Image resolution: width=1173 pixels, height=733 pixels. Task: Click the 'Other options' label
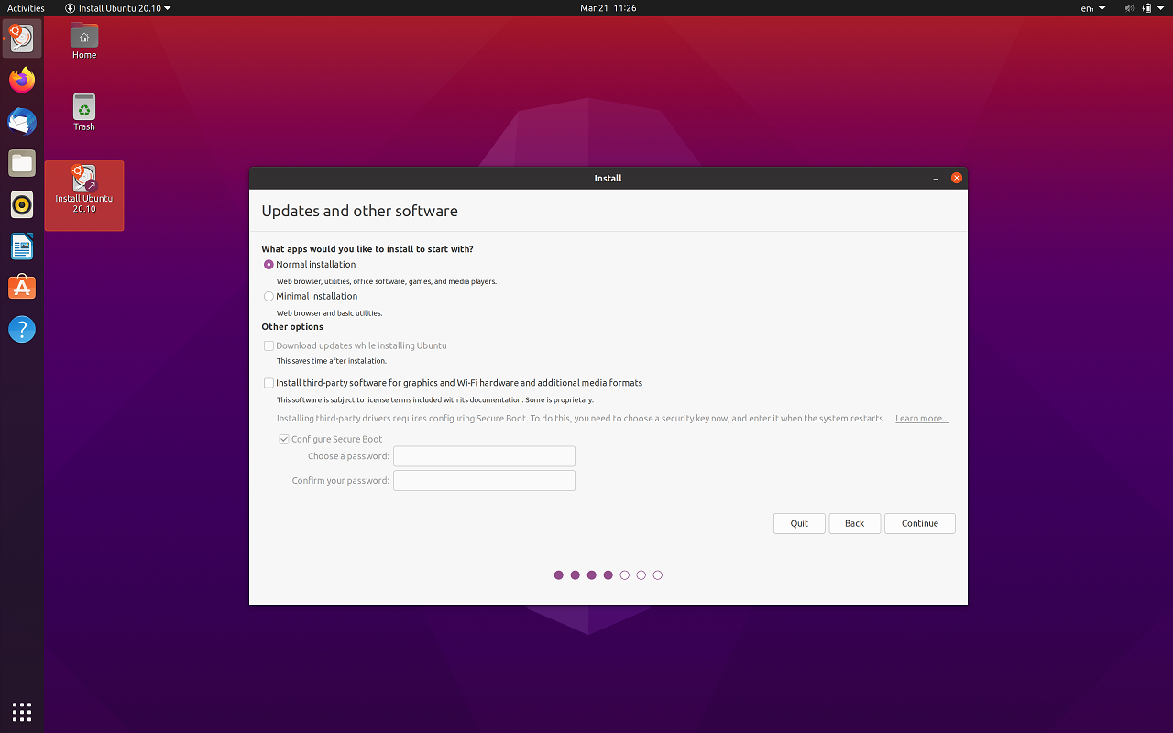click(x=292, y=327)
